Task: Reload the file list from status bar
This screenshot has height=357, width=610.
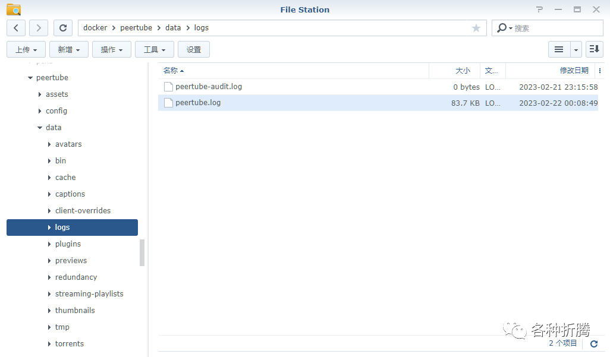Action: click(594, 344)
